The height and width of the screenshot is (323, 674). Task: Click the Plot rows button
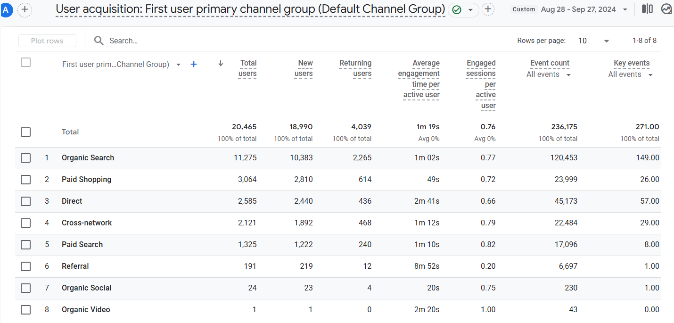tap(47, 41)
